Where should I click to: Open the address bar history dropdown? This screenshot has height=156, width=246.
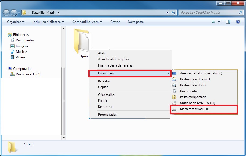(167, 13)
